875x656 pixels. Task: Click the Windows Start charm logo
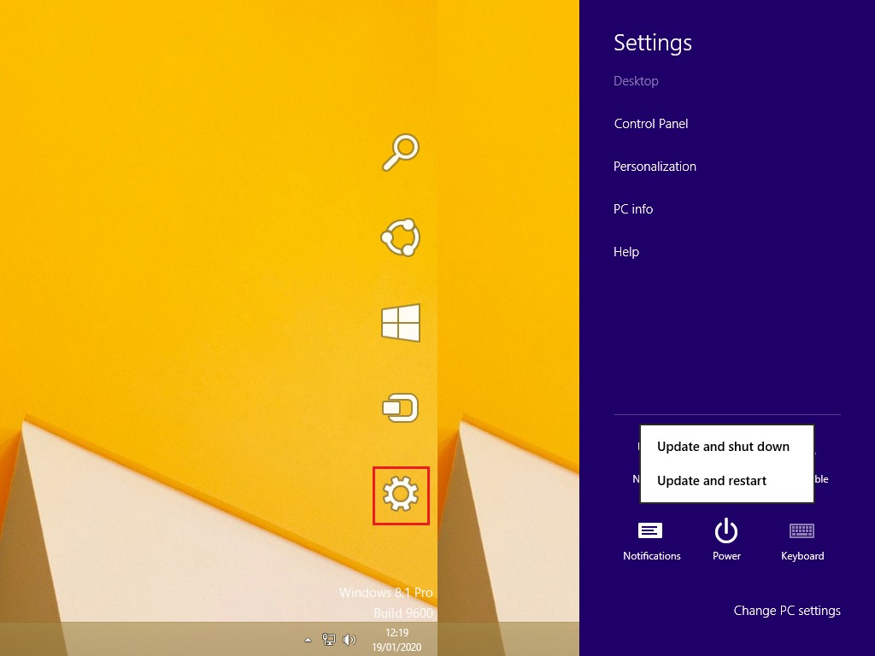click(x=400, y=324)
